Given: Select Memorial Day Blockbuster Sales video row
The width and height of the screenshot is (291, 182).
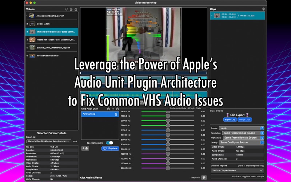Looking at the screenshot, I should tap(52, 32).
